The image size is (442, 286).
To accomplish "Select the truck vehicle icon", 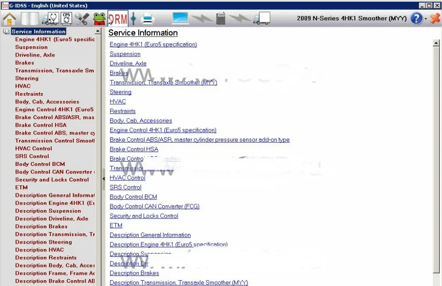I will pos(262,18).
